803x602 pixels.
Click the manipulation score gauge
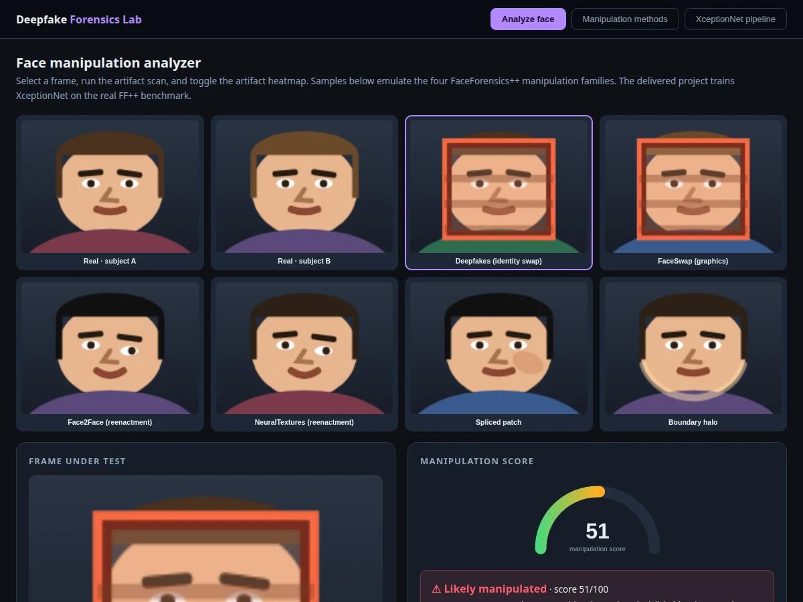tap(598, 520)
